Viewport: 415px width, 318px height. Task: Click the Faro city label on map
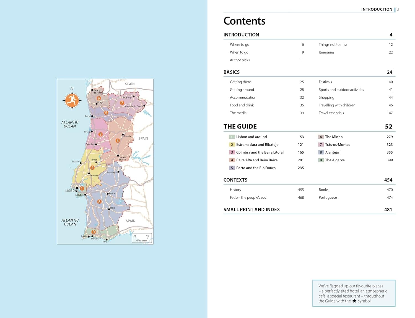point(105,242)
